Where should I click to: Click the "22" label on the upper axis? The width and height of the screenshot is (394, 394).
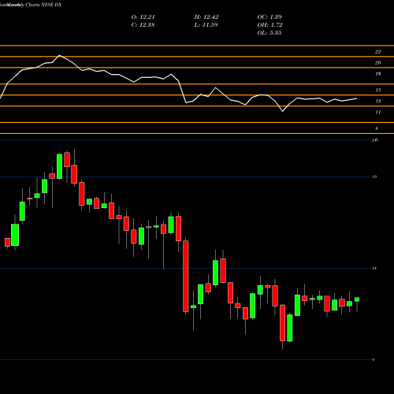click(x=377, y=52)
